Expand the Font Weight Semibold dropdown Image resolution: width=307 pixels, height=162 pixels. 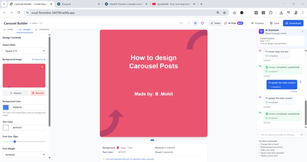click(24, 154)
